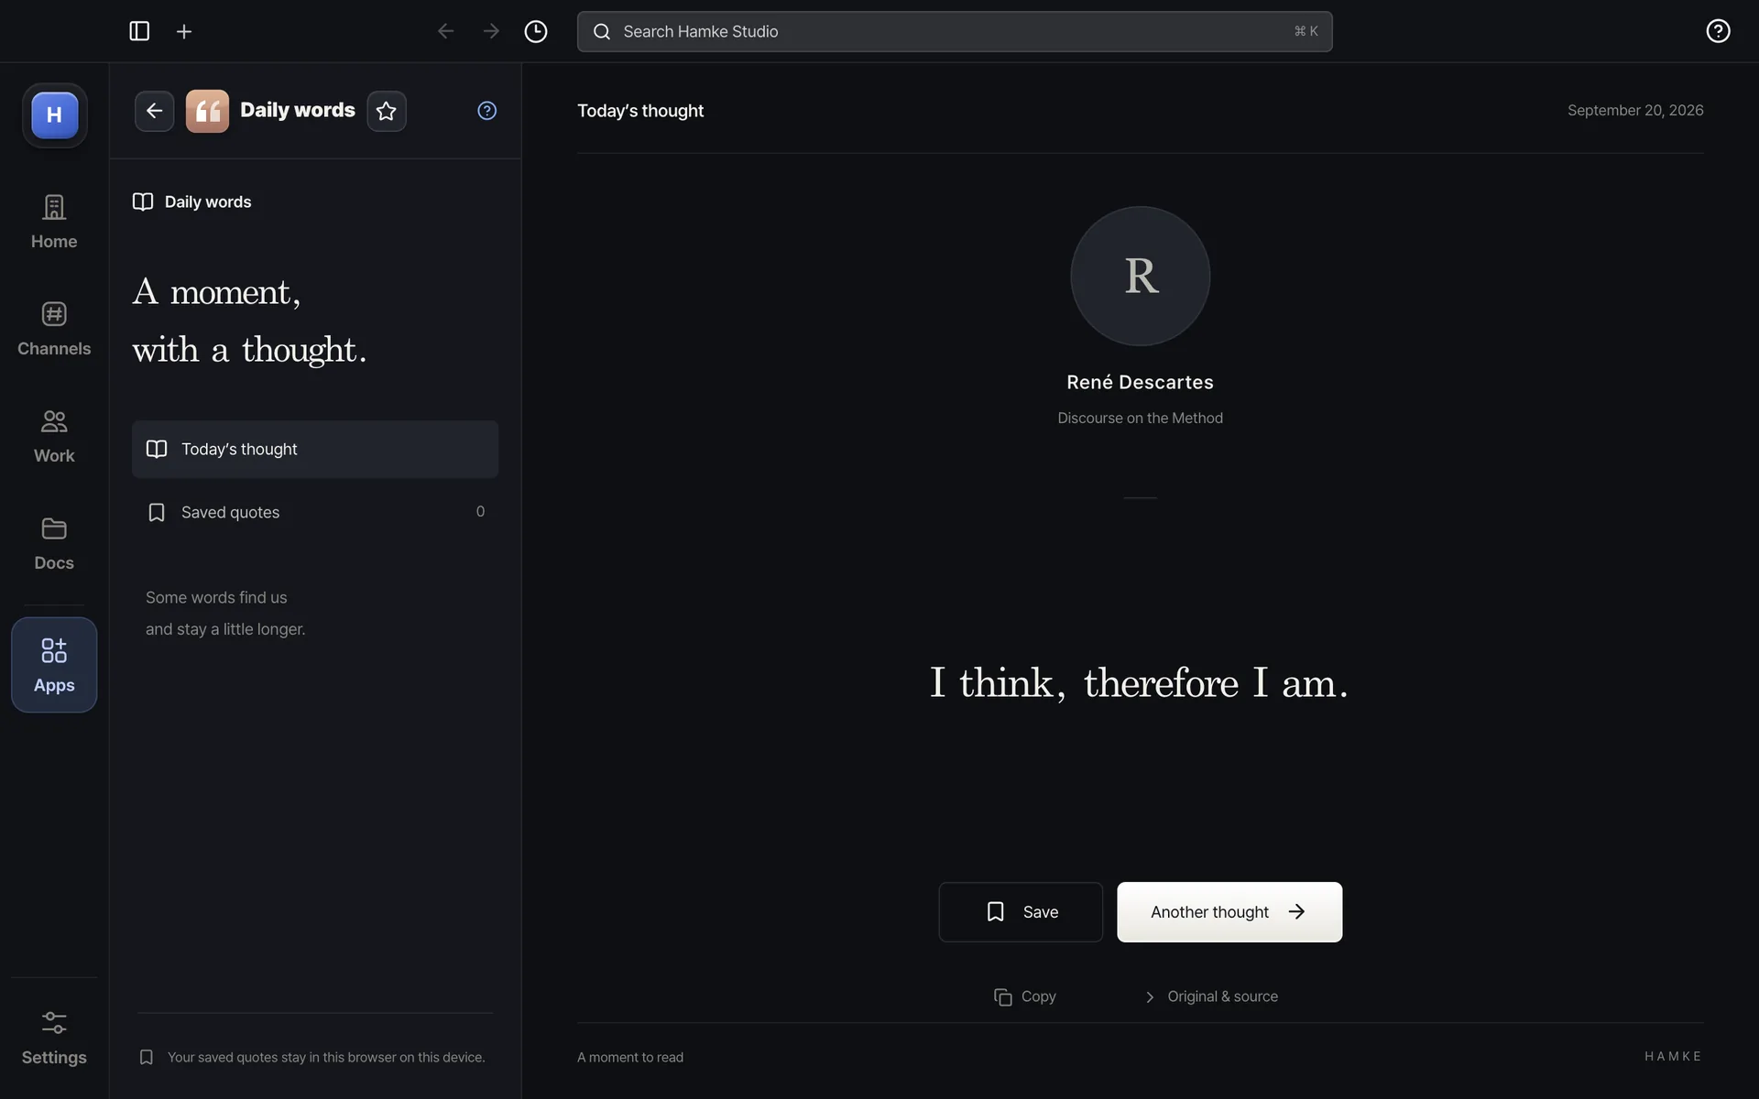Open Home in the left rail
Screen dimensions: 1759x1099
(x=54, y=222)
